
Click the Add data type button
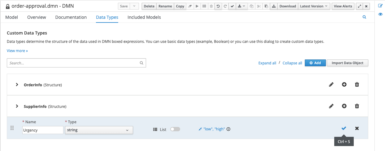(x=315, y=63)
